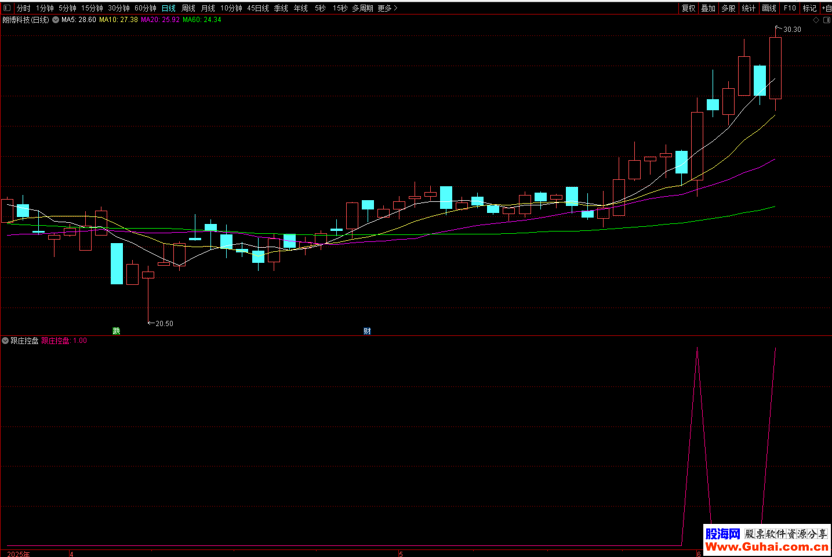The width and height of the screenshot is (832, 557).
Task: Select the 10分钟 period tab
Action: tap(231, 8)
